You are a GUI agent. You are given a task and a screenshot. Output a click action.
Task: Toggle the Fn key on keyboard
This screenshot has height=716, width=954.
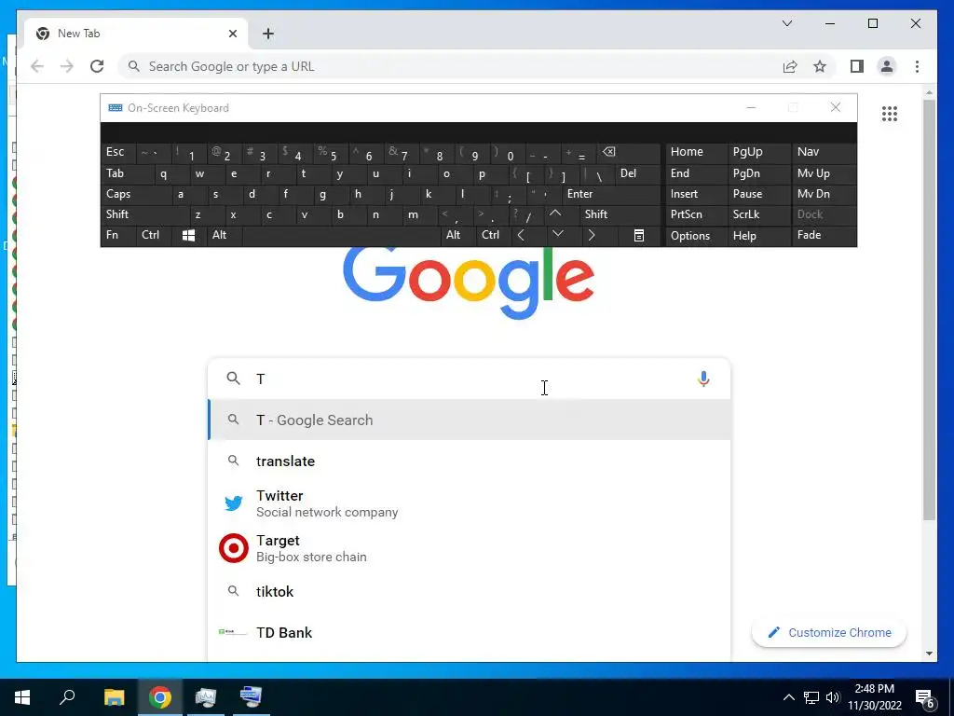tap(118, 236)
